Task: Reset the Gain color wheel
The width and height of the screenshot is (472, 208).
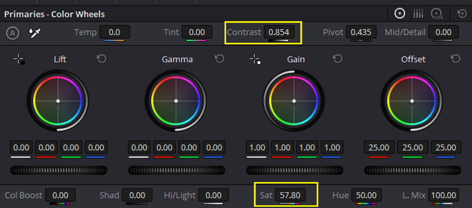Action: click(337, 59)
